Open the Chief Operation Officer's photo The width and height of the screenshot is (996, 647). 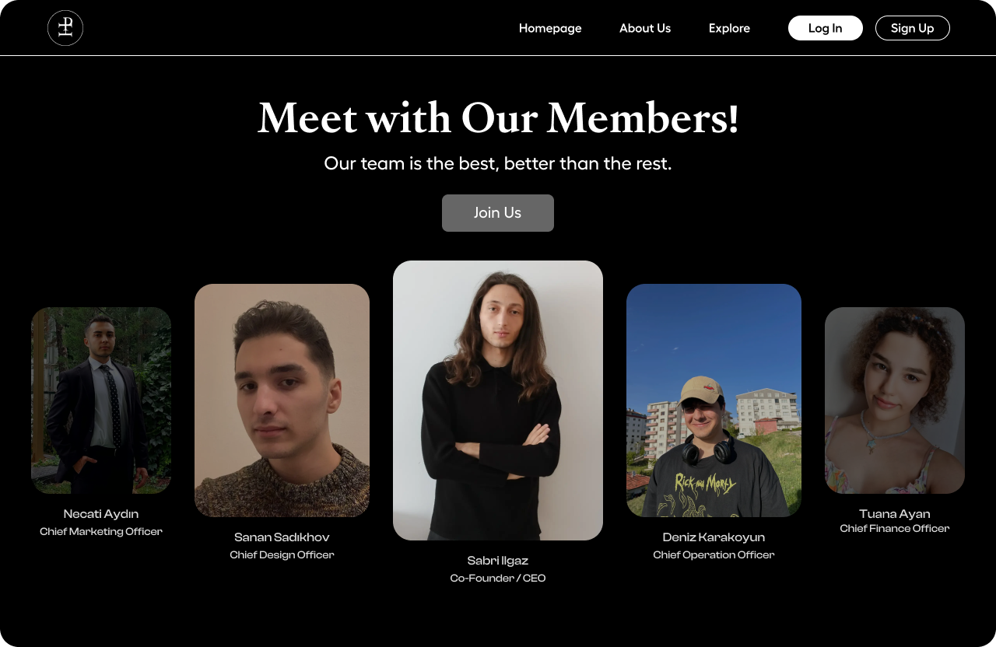714,400
